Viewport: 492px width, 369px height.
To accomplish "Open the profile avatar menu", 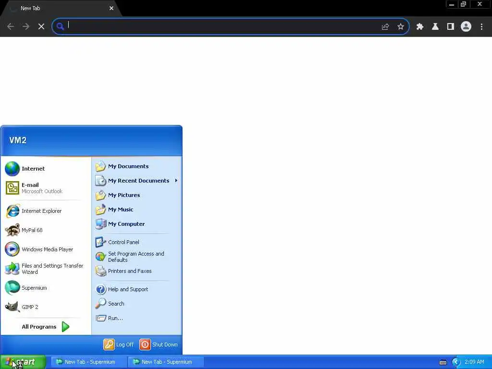I will pyautogui.click(x=466, y=27).
